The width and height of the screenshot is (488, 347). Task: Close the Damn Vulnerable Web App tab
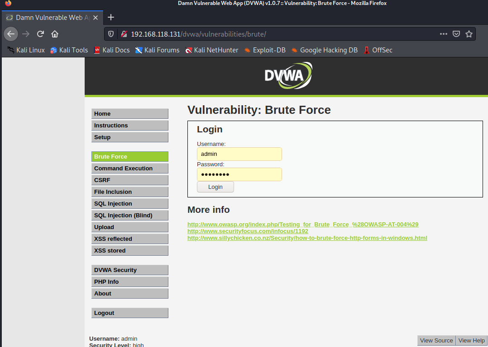[x=96, y=18]
